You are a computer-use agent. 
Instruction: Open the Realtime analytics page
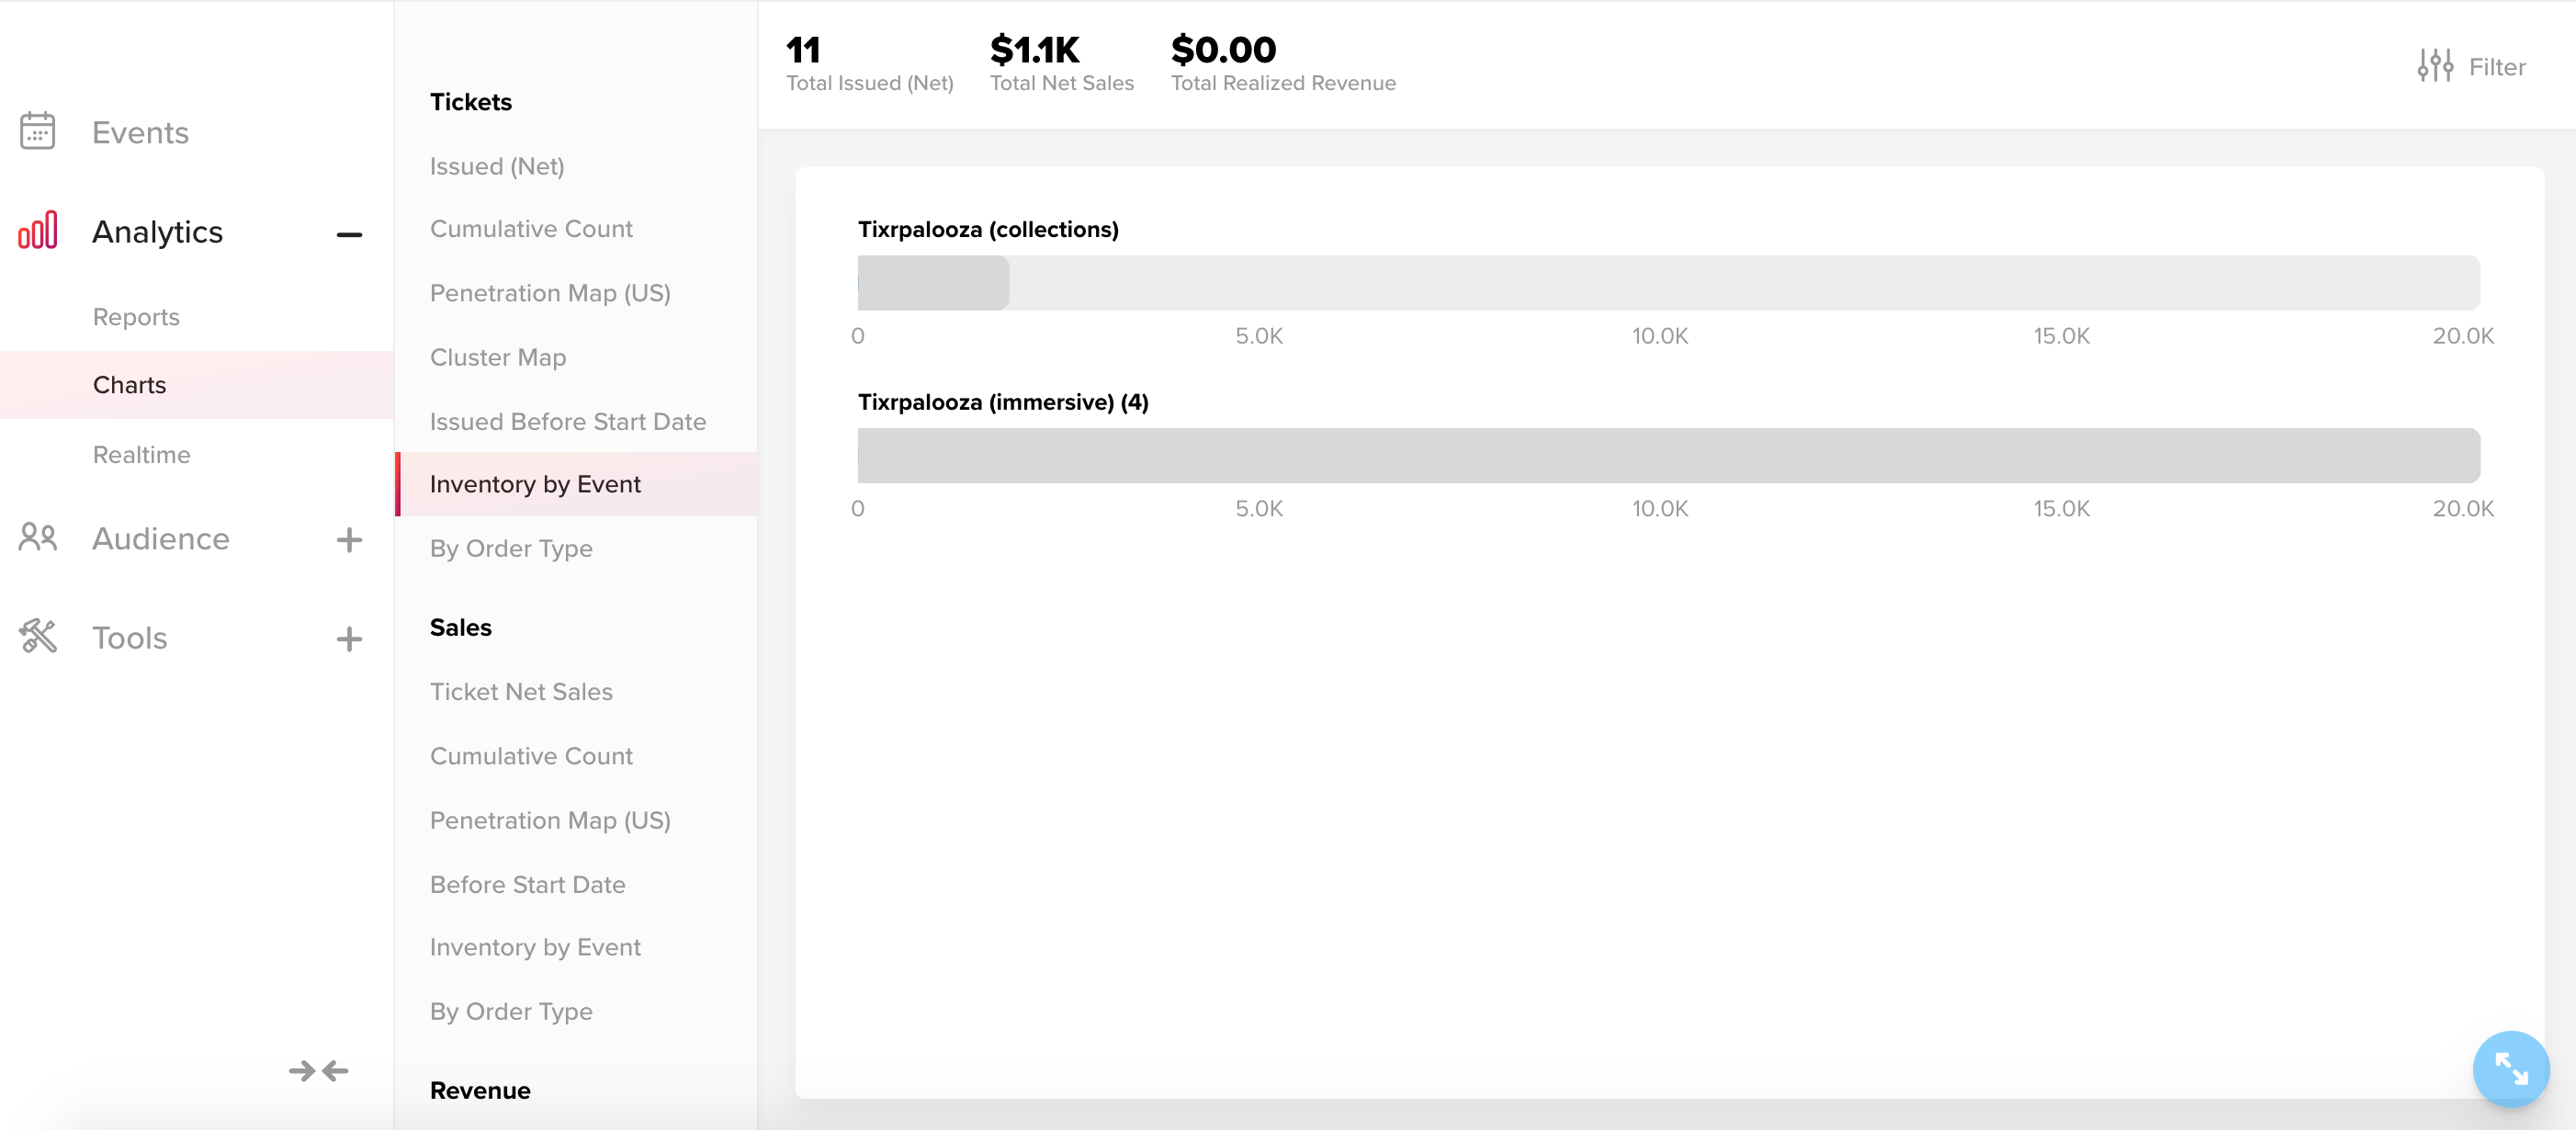click(x=141, y=454)
